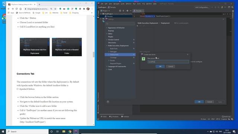This screenshot has height=134, width=238.
Task: Select Build Tools settings item
Action: 114,49
